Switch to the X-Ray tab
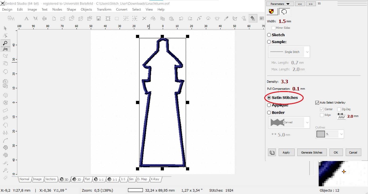The image size is (368, 194). pyautogui.click(x=155, y=179)
